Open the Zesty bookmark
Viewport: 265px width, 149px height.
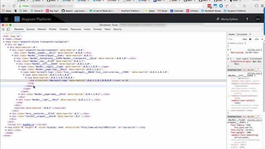(150, 11)
